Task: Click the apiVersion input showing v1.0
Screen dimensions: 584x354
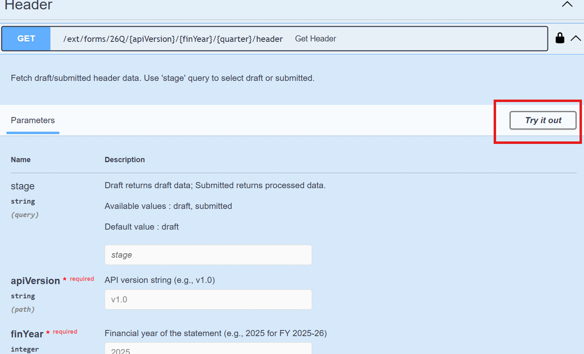Action: 208,300
